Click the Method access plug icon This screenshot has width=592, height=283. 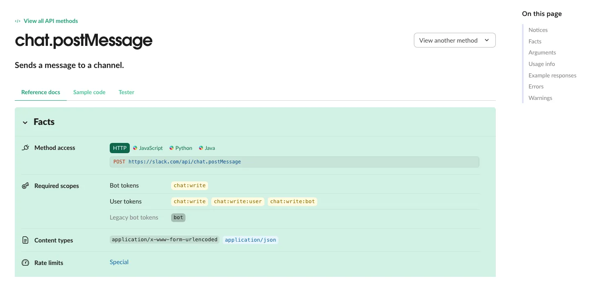pos(25,148)
